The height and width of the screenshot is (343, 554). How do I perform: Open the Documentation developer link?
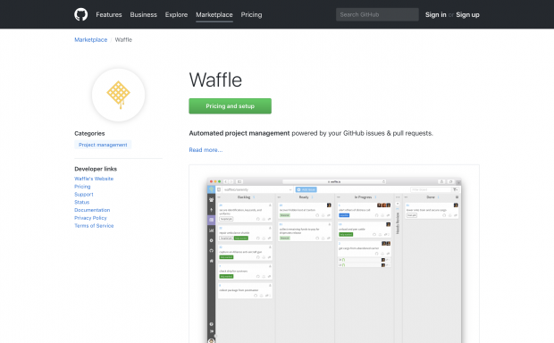[92, 210]
